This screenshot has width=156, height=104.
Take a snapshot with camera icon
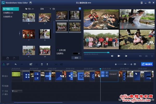pos(146,56)
